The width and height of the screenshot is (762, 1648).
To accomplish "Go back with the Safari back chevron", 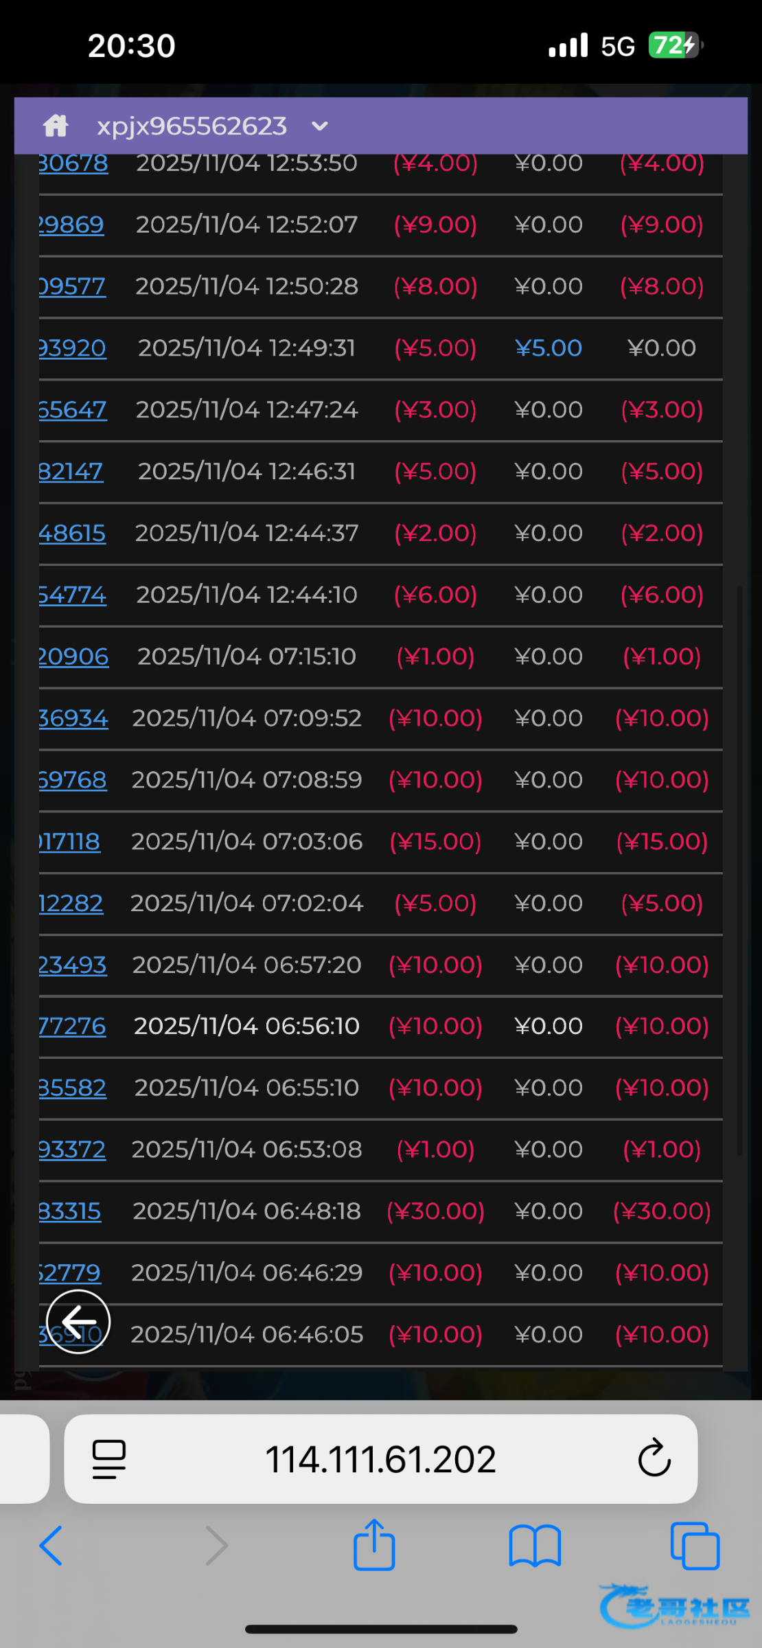I will click(x=51, y=1546).
